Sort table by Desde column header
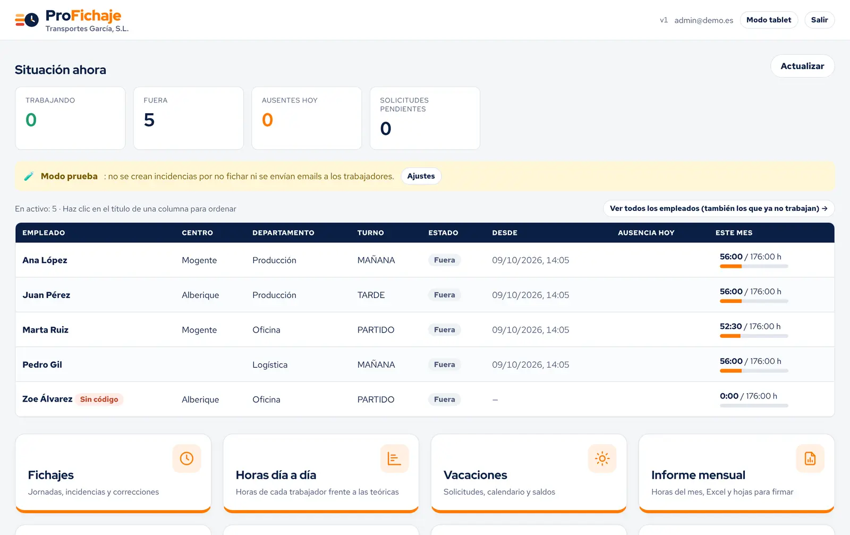 pyautogui.click(x=505, y=233)
